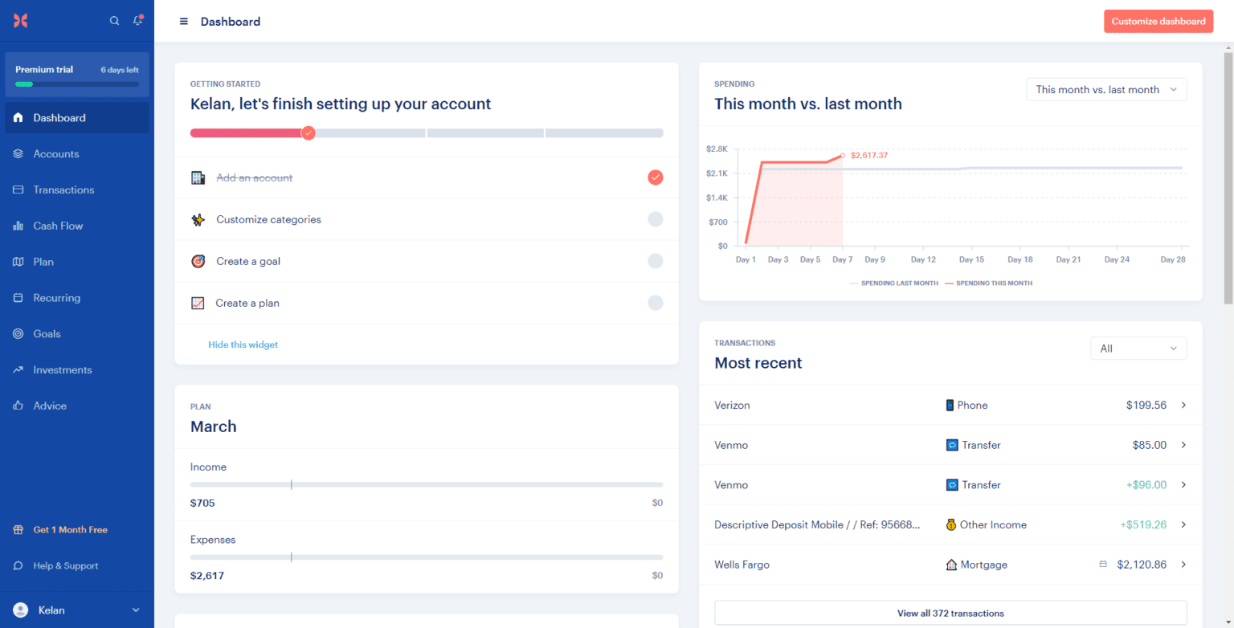Open the Cash Flow page
Screen dimensions: 1234x628
click(59, 226)
